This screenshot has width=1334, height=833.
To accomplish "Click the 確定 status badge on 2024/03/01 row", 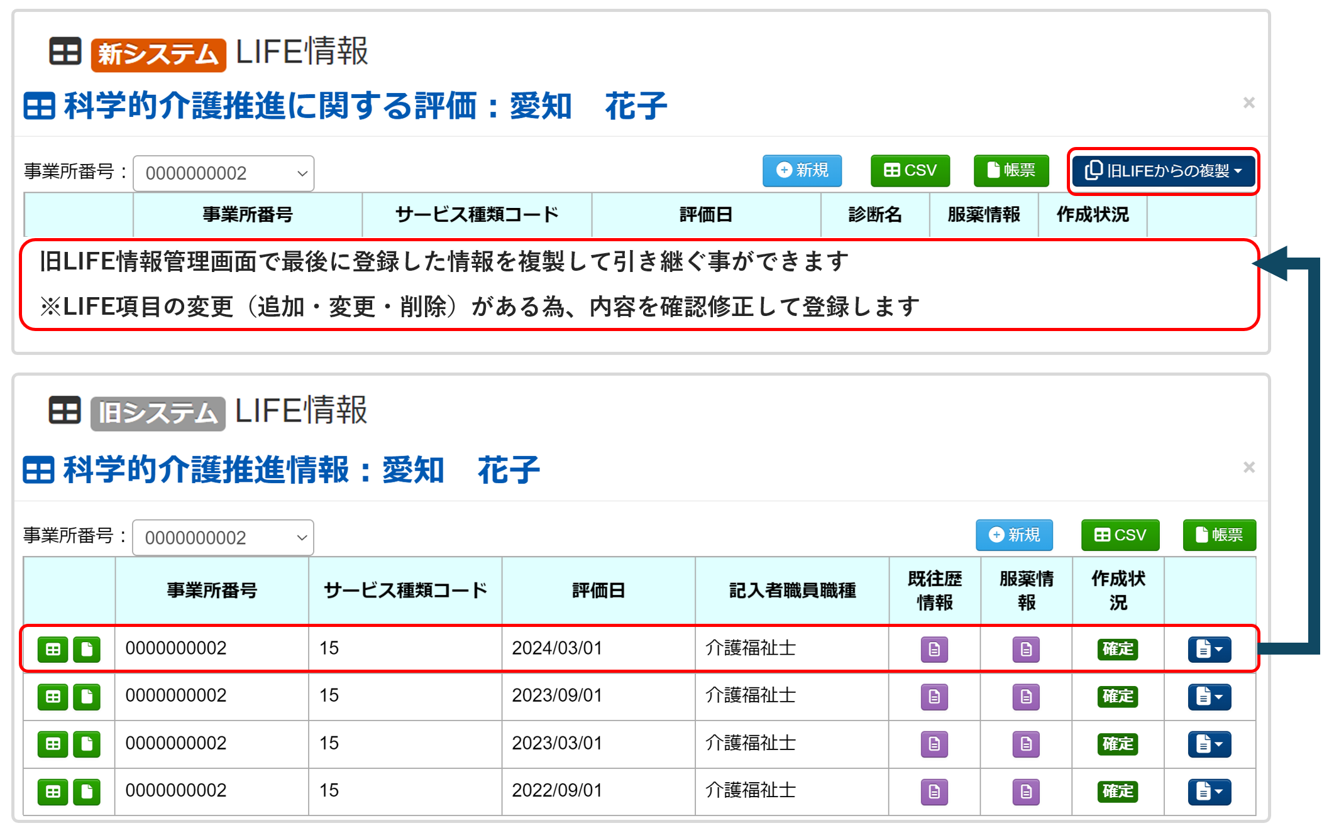I will point(1118,649).
